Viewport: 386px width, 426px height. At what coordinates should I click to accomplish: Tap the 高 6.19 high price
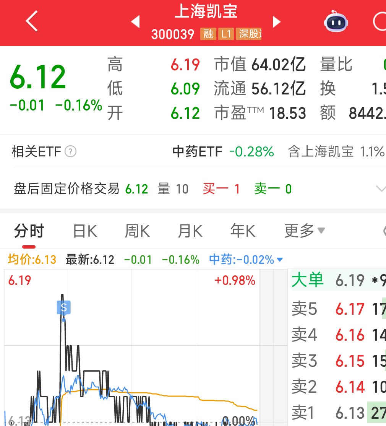click(x=154, y=65)
